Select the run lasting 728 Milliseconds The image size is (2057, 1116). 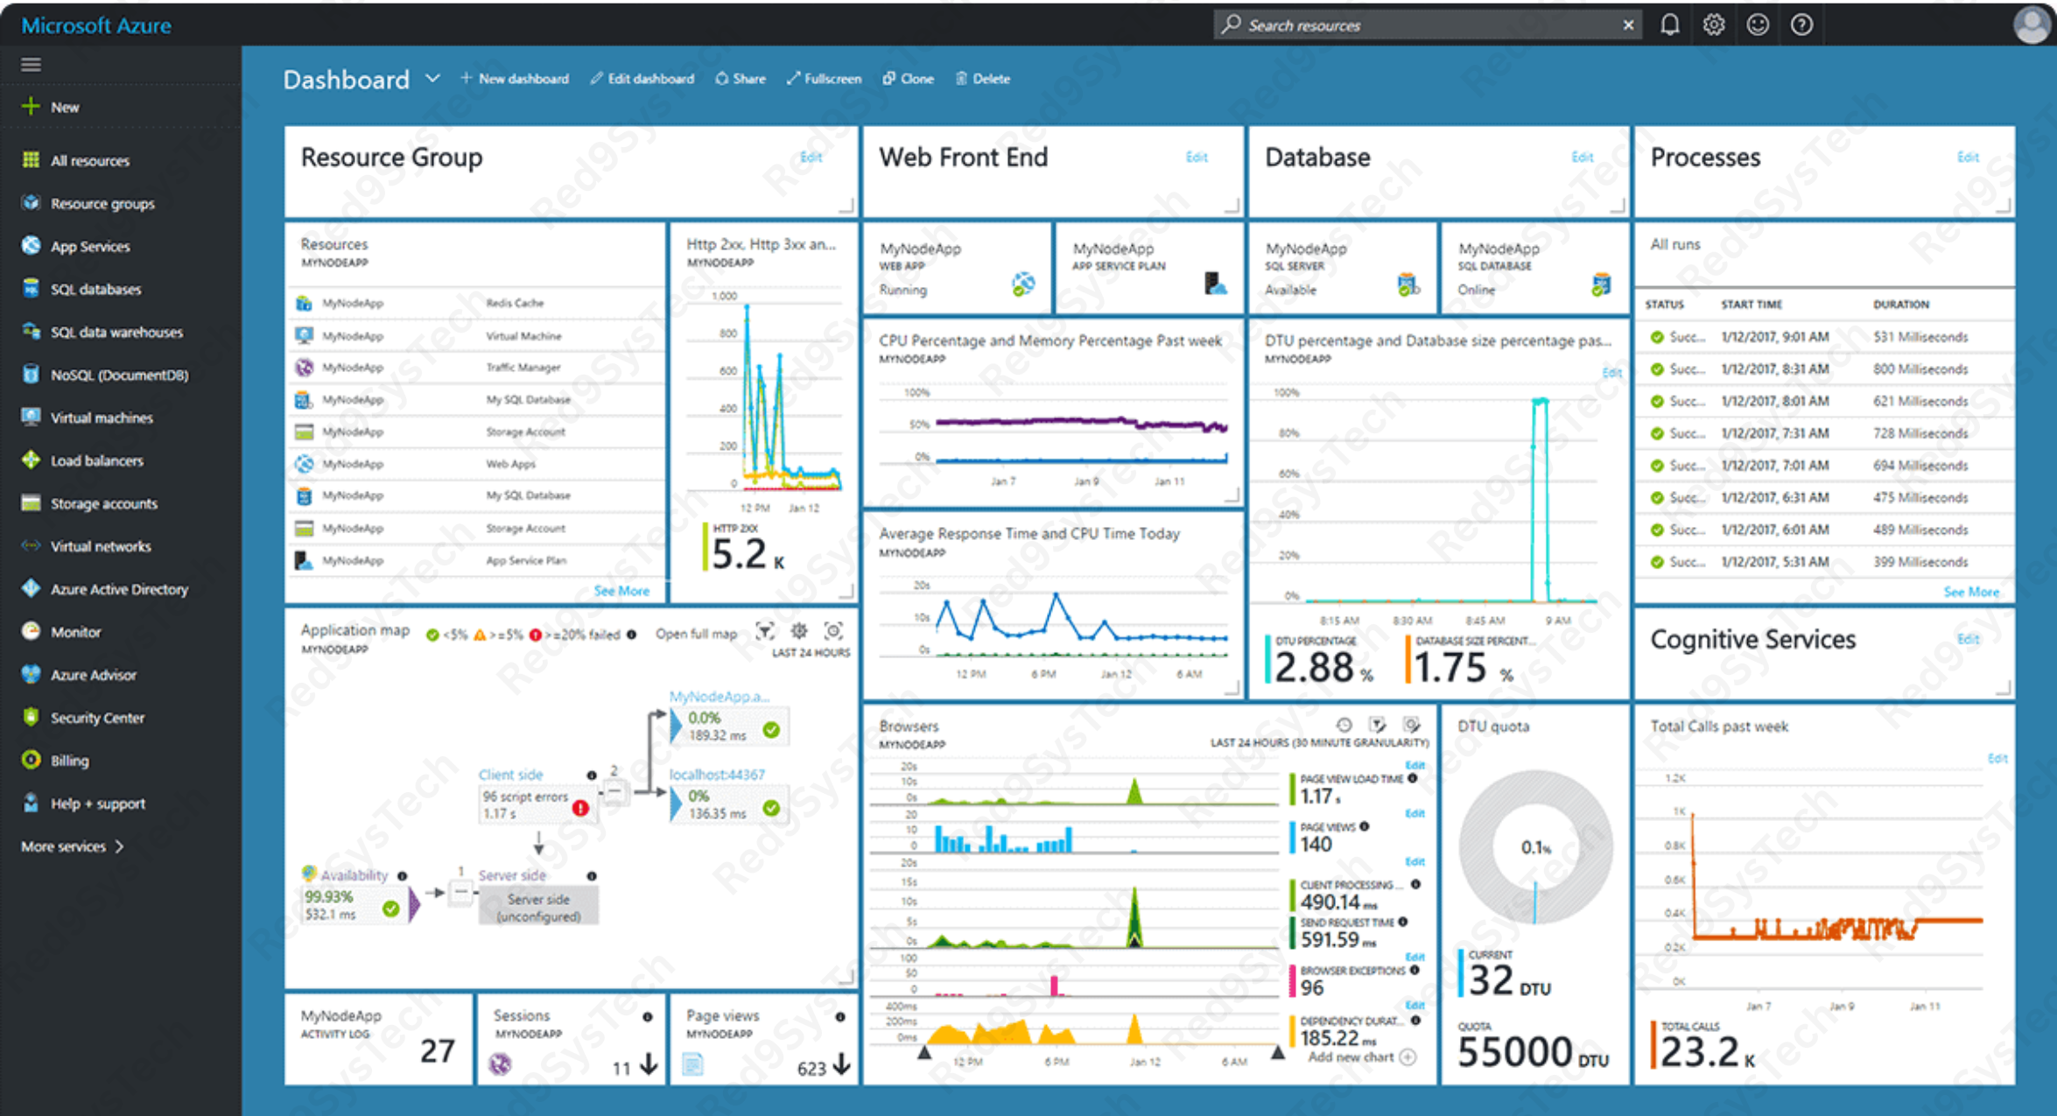point(1823,433)
